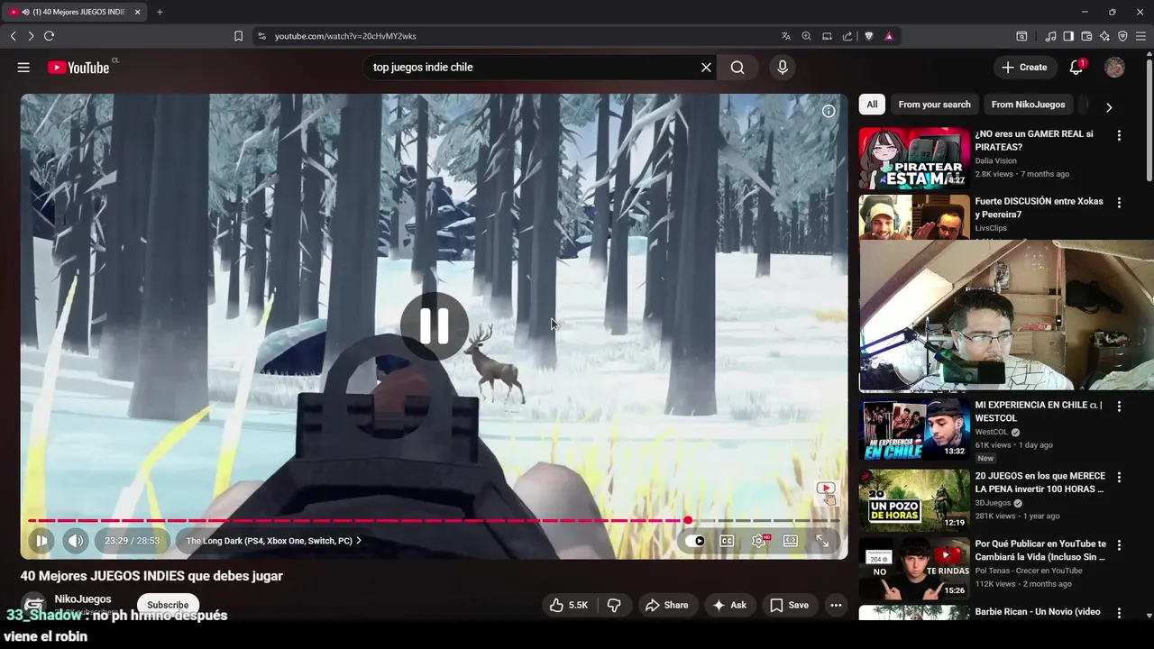This screenshot has width=1154, height=649.
Task: Open new browser tab
Action: [160, 12]
